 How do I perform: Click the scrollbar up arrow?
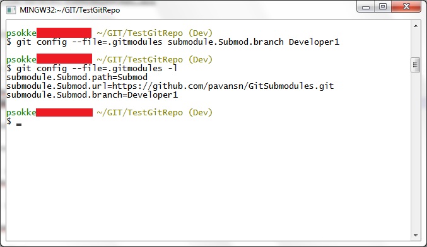point(416,26)
